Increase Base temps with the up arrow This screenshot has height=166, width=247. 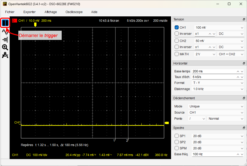point(238,71)
